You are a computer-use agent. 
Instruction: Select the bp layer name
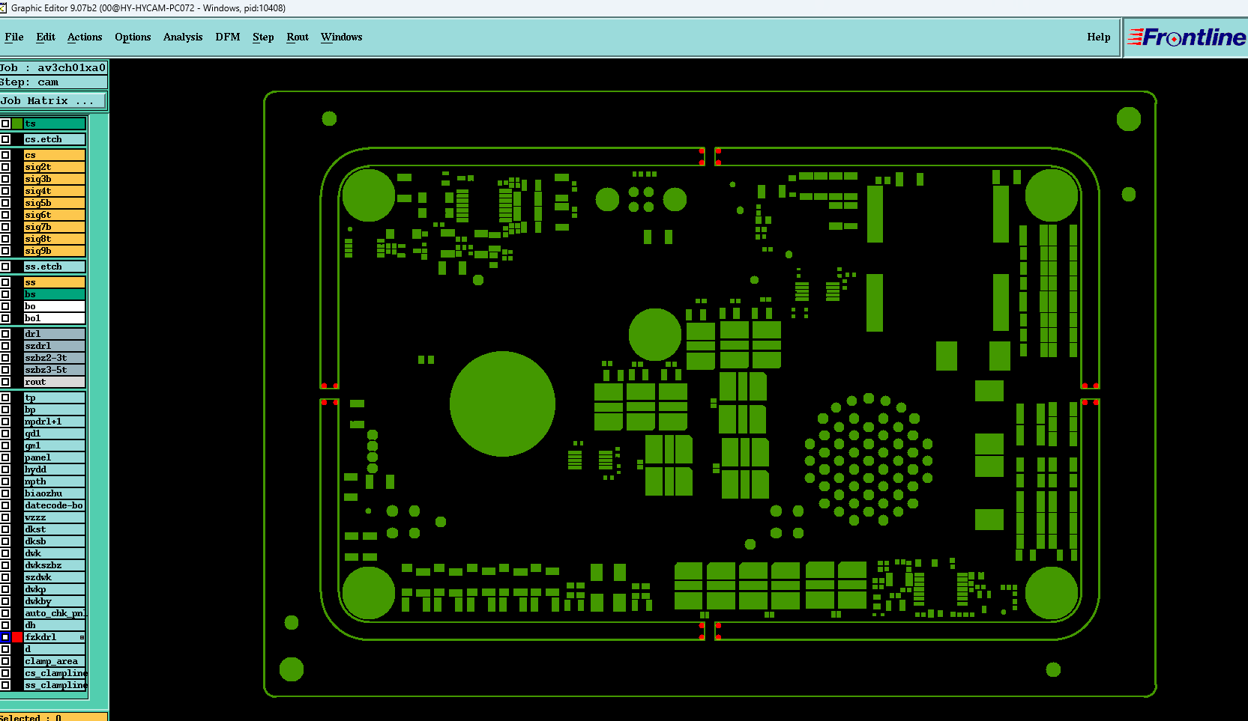click(55, 410)
